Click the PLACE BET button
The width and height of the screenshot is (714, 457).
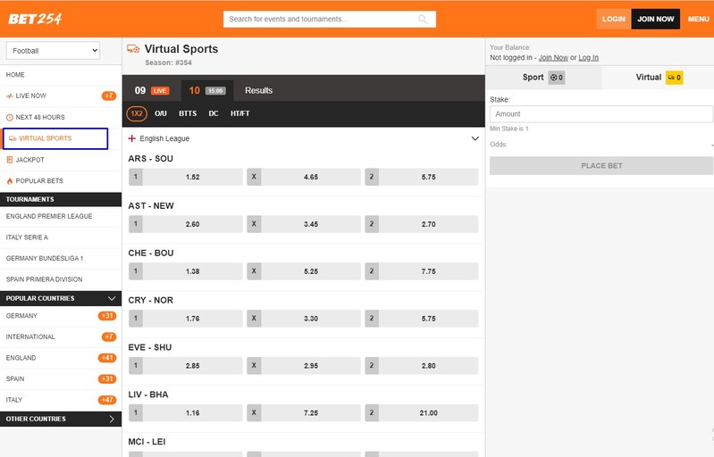[x=601, y=166]
